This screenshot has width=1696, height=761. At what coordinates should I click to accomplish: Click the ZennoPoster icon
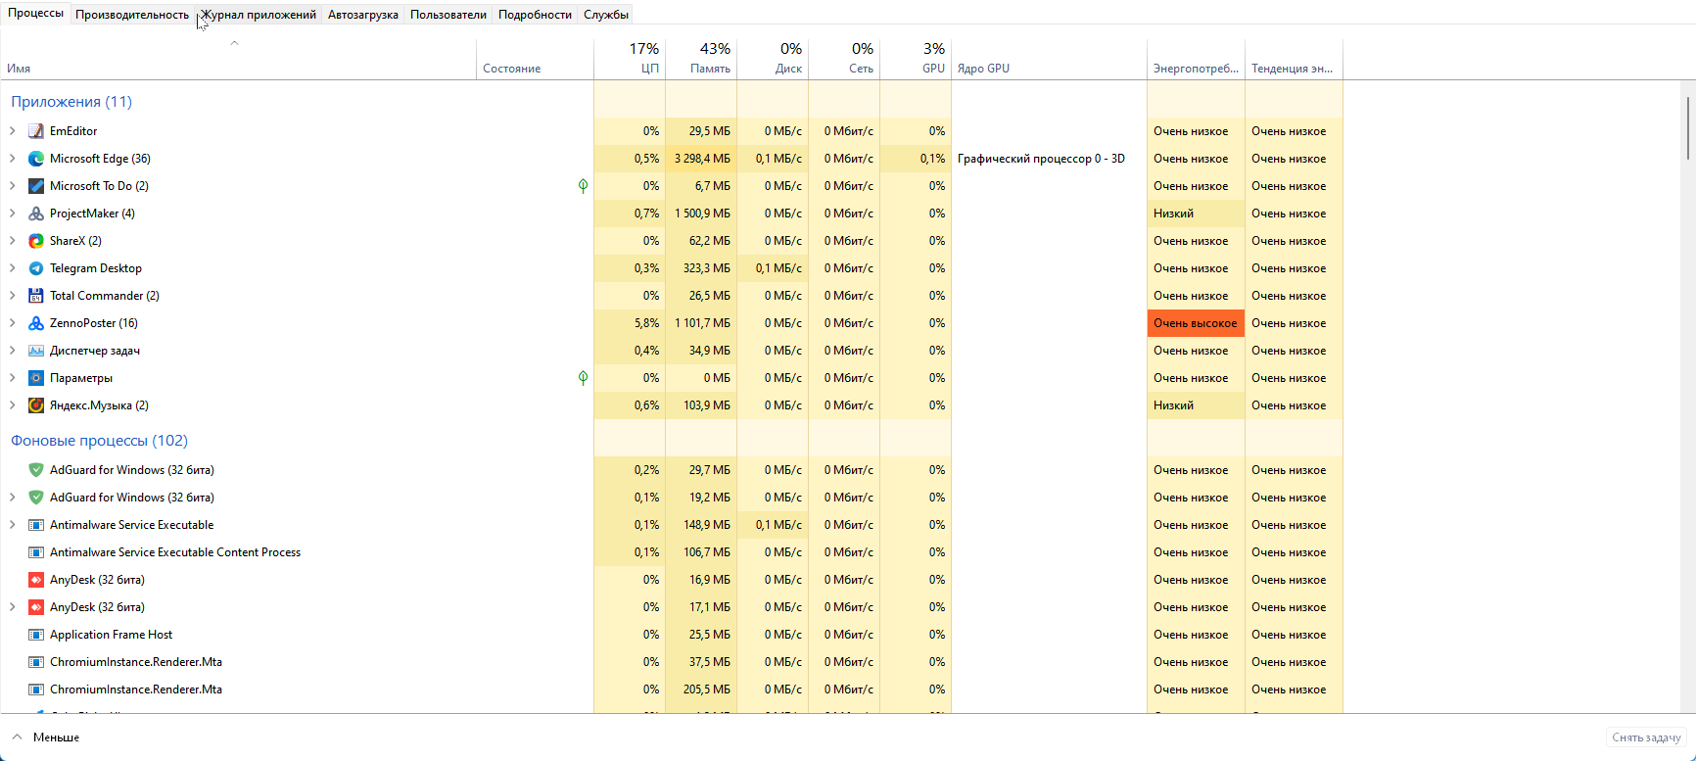(x=36, y=323)
